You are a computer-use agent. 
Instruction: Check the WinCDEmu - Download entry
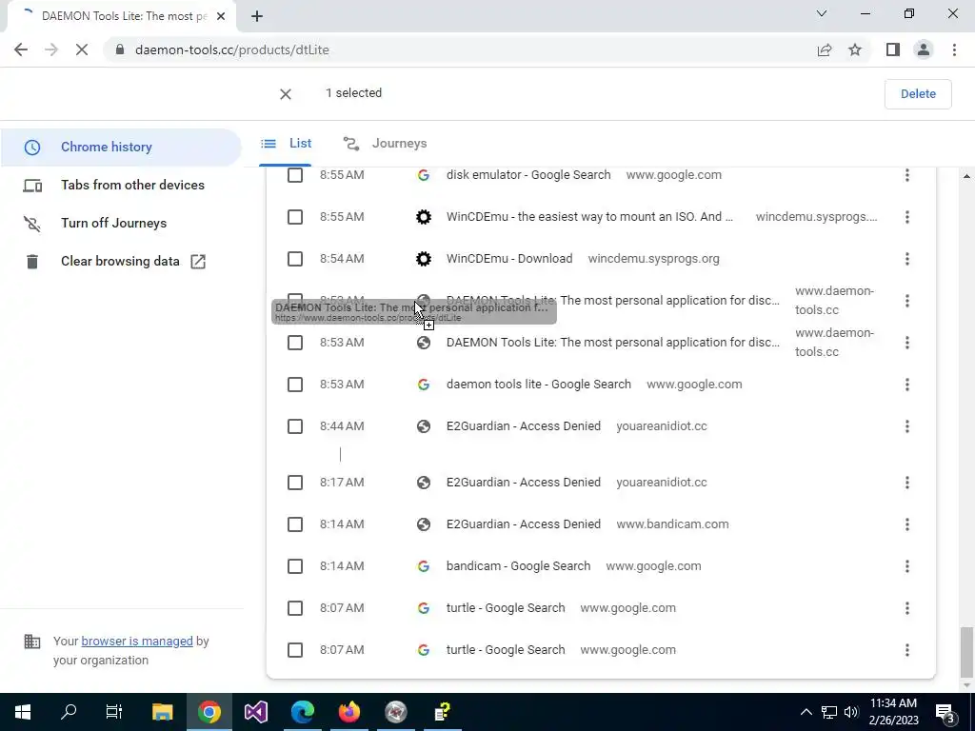point(295,259)
